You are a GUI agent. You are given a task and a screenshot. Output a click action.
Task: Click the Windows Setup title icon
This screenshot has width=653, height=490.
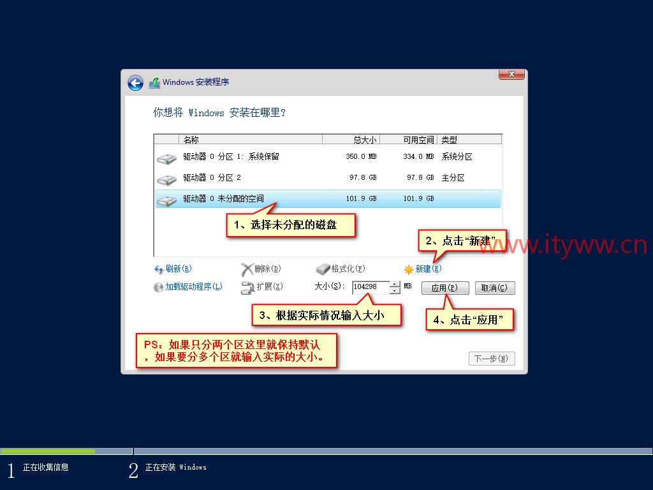pos(154,83)
